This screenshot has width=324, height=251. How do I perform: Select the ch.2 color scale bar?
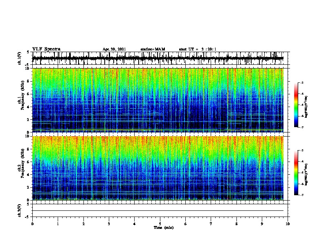coord(296,173)
